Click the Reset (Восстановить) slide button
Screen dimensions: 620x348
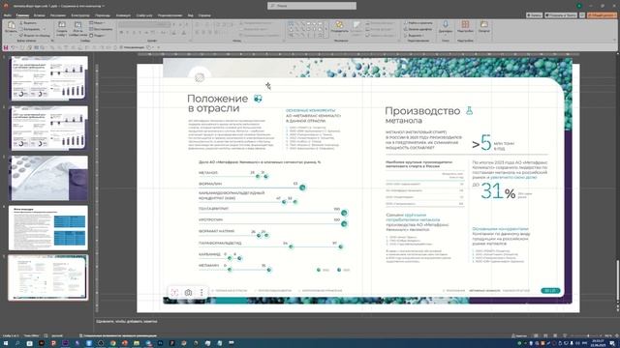(x=101, y=29)
